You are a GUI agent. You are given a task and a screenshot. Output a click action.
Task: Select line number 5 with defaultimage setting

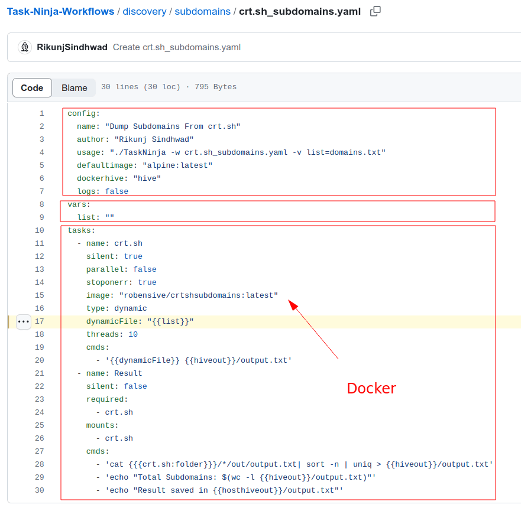pos(41,165)
